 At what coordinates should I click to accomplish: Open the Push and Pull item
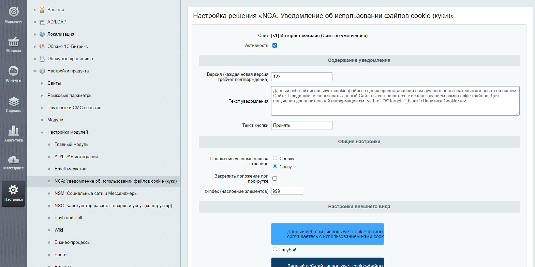click(68, 218)
